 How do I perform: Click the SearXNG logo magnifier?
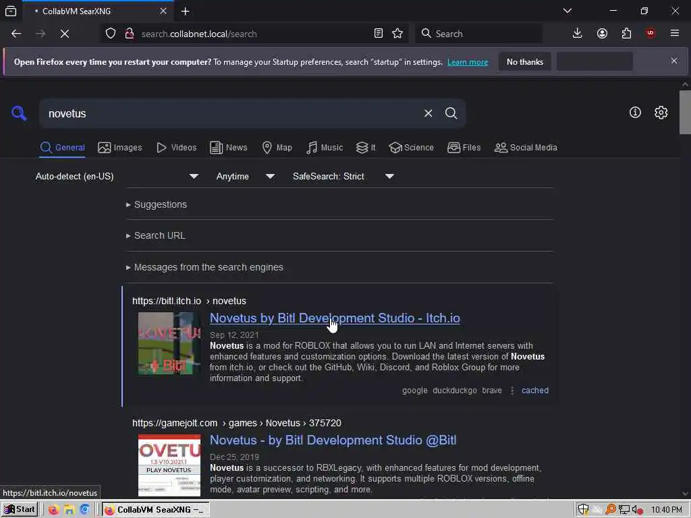[19, 113]
